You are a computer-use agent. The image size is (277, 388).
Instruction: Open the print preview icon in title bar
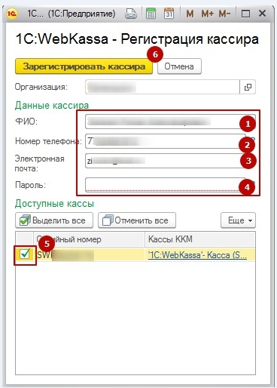point(131,14)
